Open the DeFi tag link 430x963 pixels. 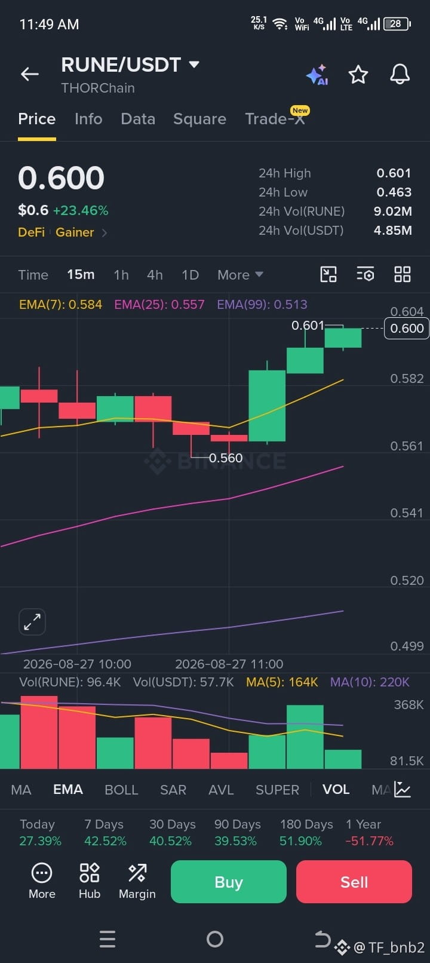click(32, 232)
